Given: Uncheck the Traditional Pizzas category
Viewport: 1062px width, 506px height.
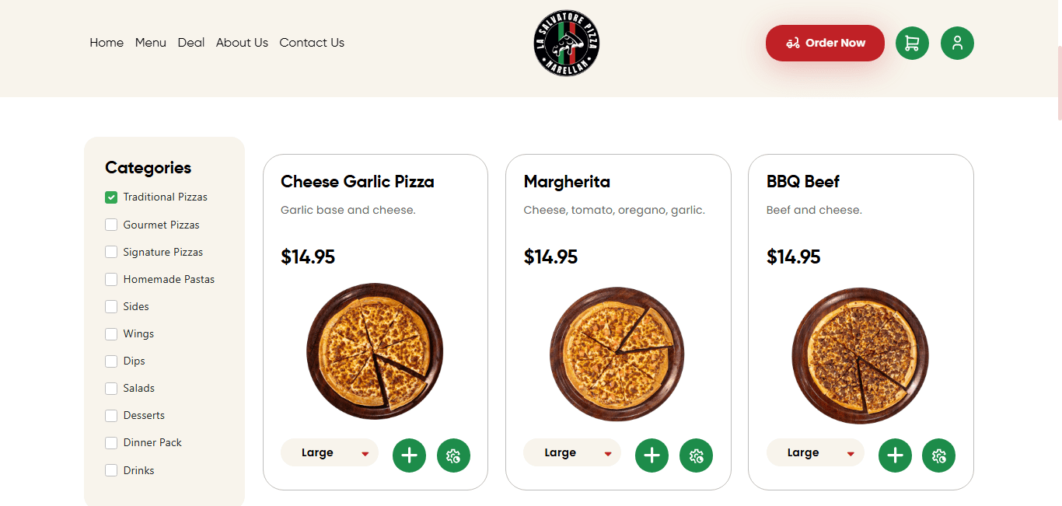Looking at the screenshot, I should [x=111, y=197].
